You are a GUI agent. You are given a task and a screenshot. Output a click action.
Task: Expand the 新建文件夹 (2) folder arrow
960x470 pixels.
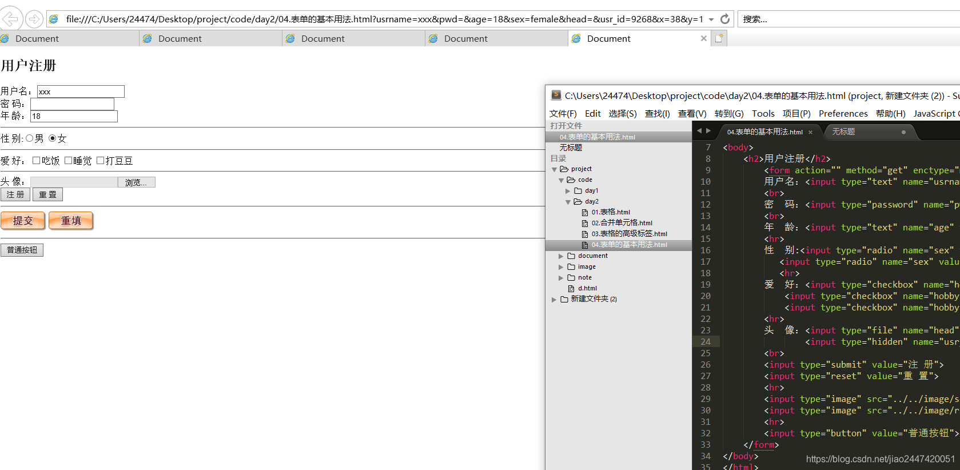pyautogui.click(x=554, y=300)
